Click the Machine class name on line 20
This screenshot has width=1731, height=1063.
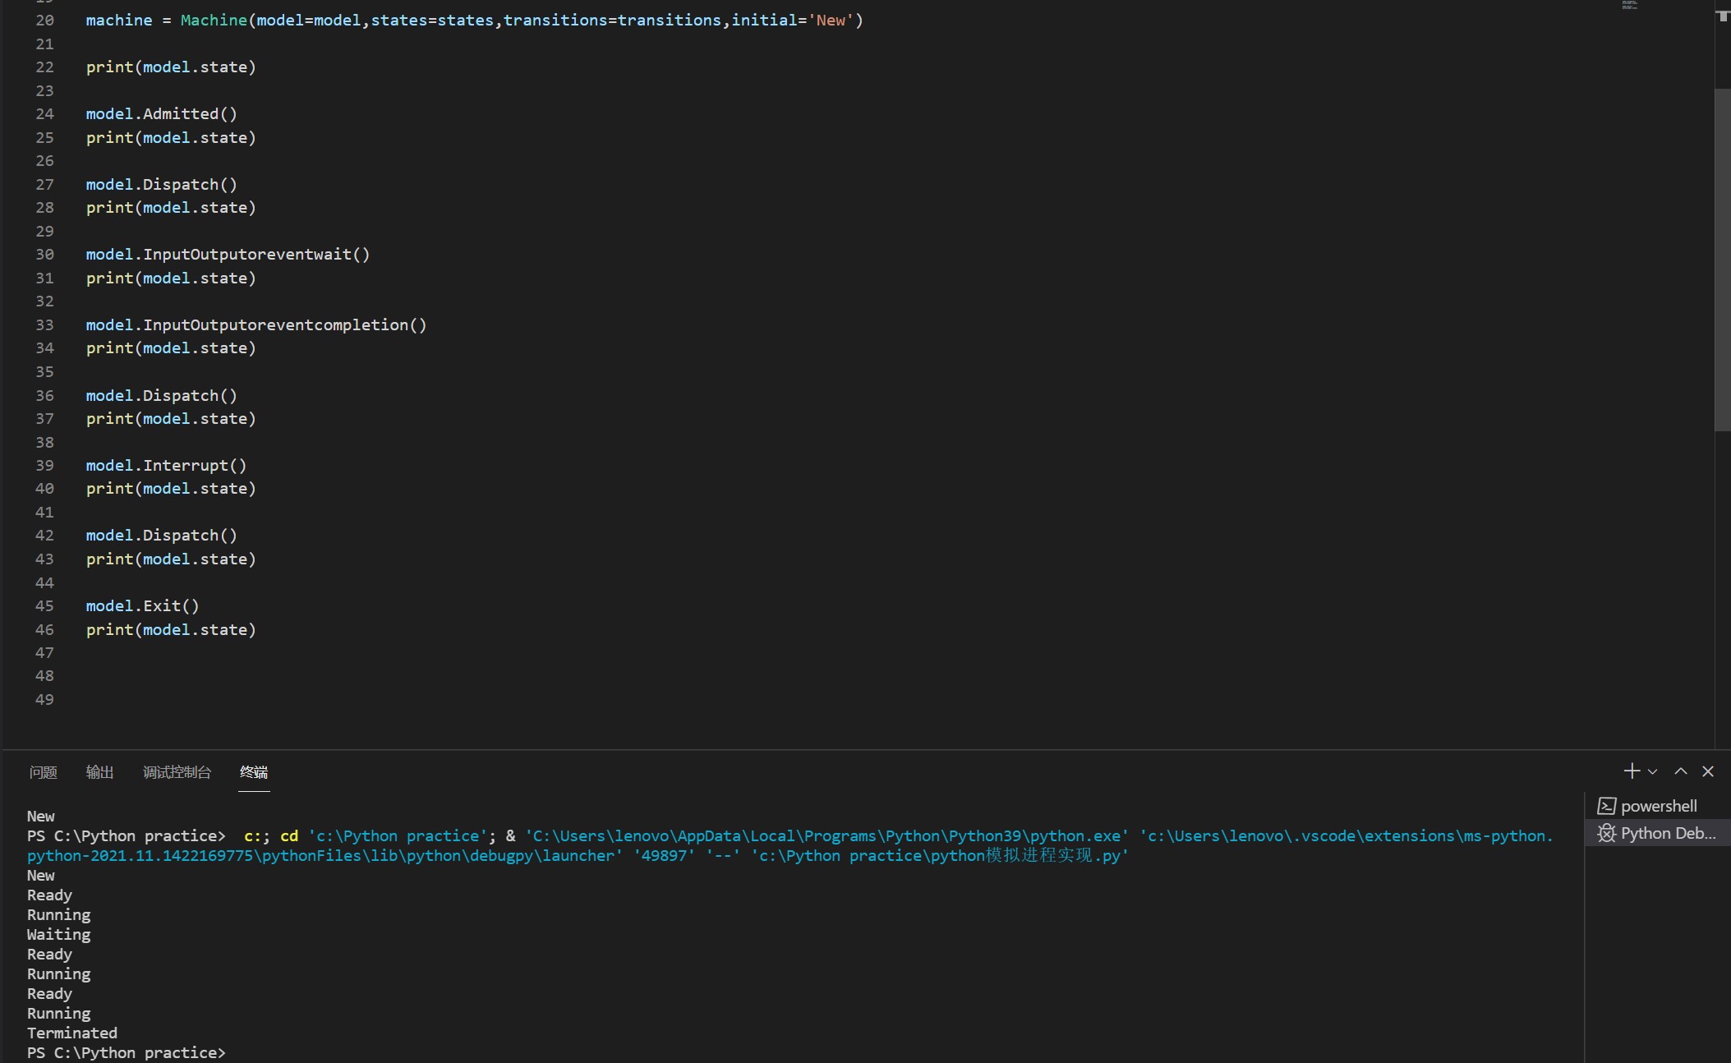pyautogui.click(x=214, y=21)
